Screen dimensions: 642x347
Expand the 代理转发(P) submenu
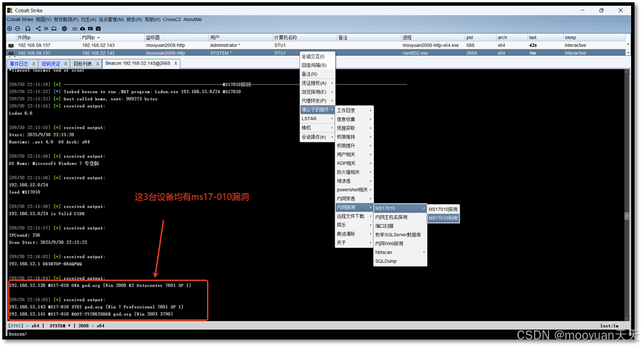pyautogui.click(x=318, y=101)
